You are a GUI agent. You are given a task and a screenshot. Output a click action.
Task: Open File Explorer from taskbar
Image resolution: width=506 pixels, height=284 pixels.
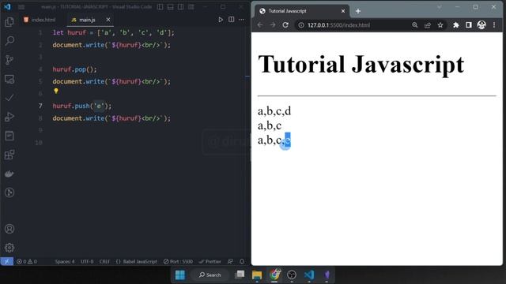point(257,275)
